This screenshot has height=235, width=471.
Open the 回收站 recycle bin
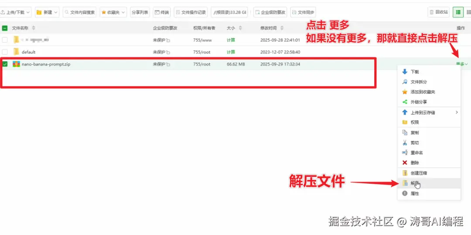(x=439, y=12)
